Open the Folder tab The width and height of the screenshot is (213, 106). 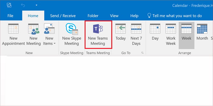click(93, 16)
